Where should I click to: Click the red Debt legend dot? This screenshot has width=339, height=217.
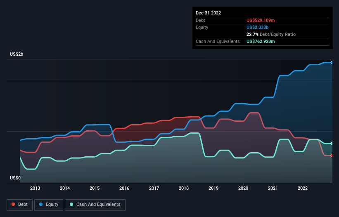tap(13, 204)
